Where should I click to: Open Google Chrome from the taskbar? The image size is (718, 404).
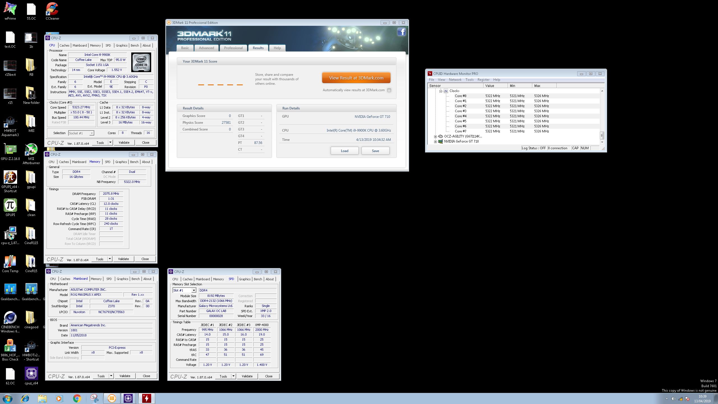(77, 398)
